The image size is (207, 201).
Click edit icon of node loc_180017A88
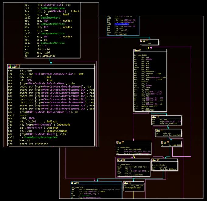coord(156,160)
